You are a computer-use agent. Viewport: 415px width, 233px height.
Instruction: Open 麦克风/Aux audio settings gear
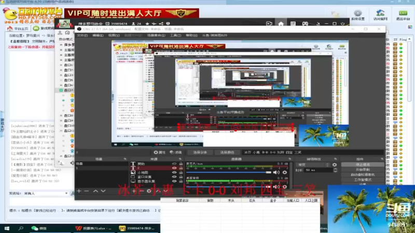[x=284, y=172]
